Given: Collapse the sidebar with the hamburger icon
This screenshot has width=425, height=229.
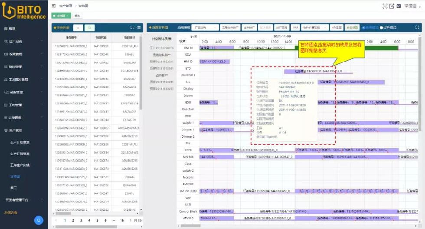Looking at the screenshot, I should pos(54,6).
